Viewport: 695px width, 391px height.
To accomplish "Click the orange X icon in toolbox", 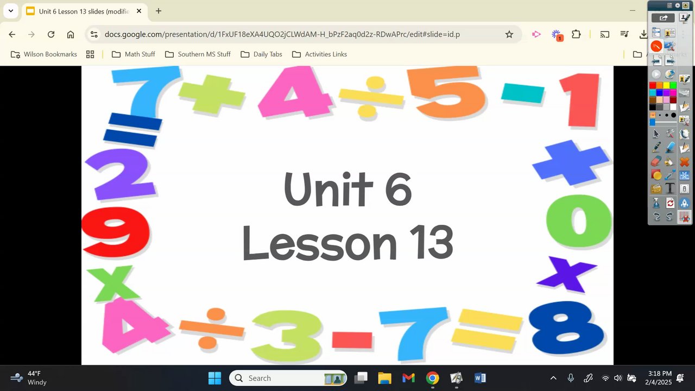I will pyautogui.click(x=684, y=162).
